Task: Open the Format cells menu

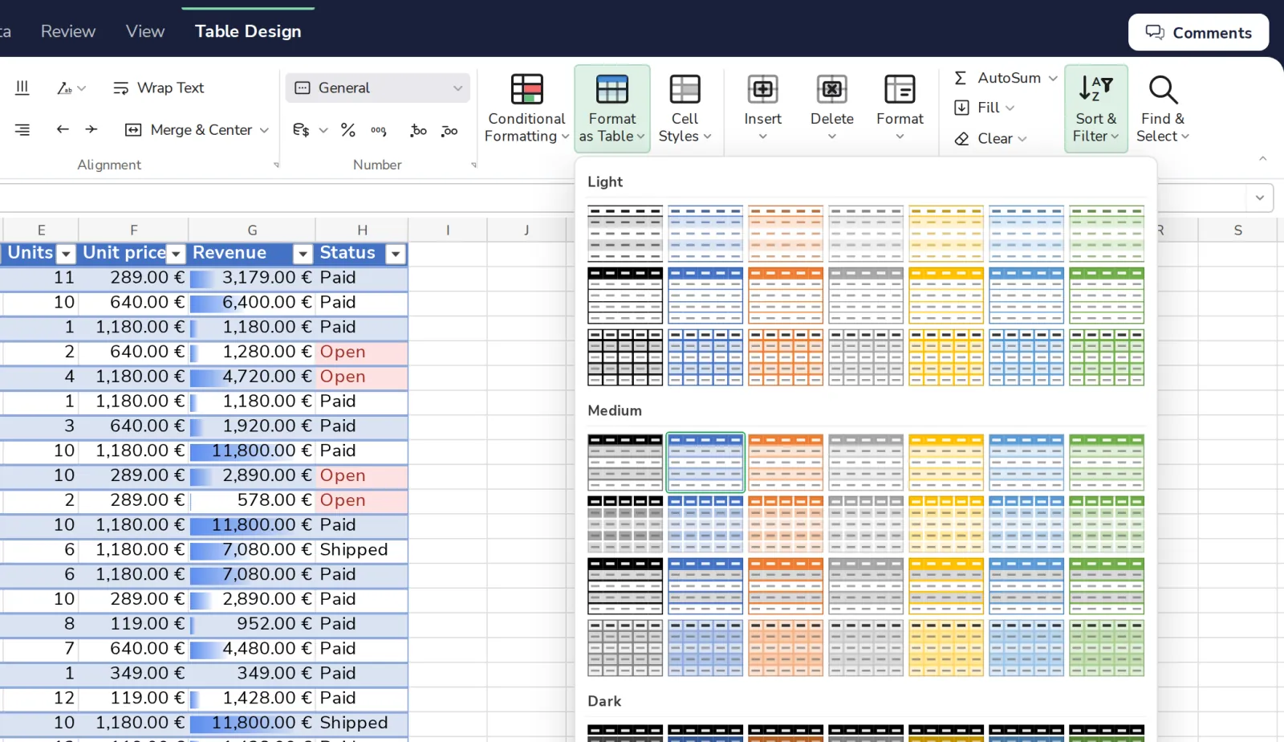Action: coord(900,109)
